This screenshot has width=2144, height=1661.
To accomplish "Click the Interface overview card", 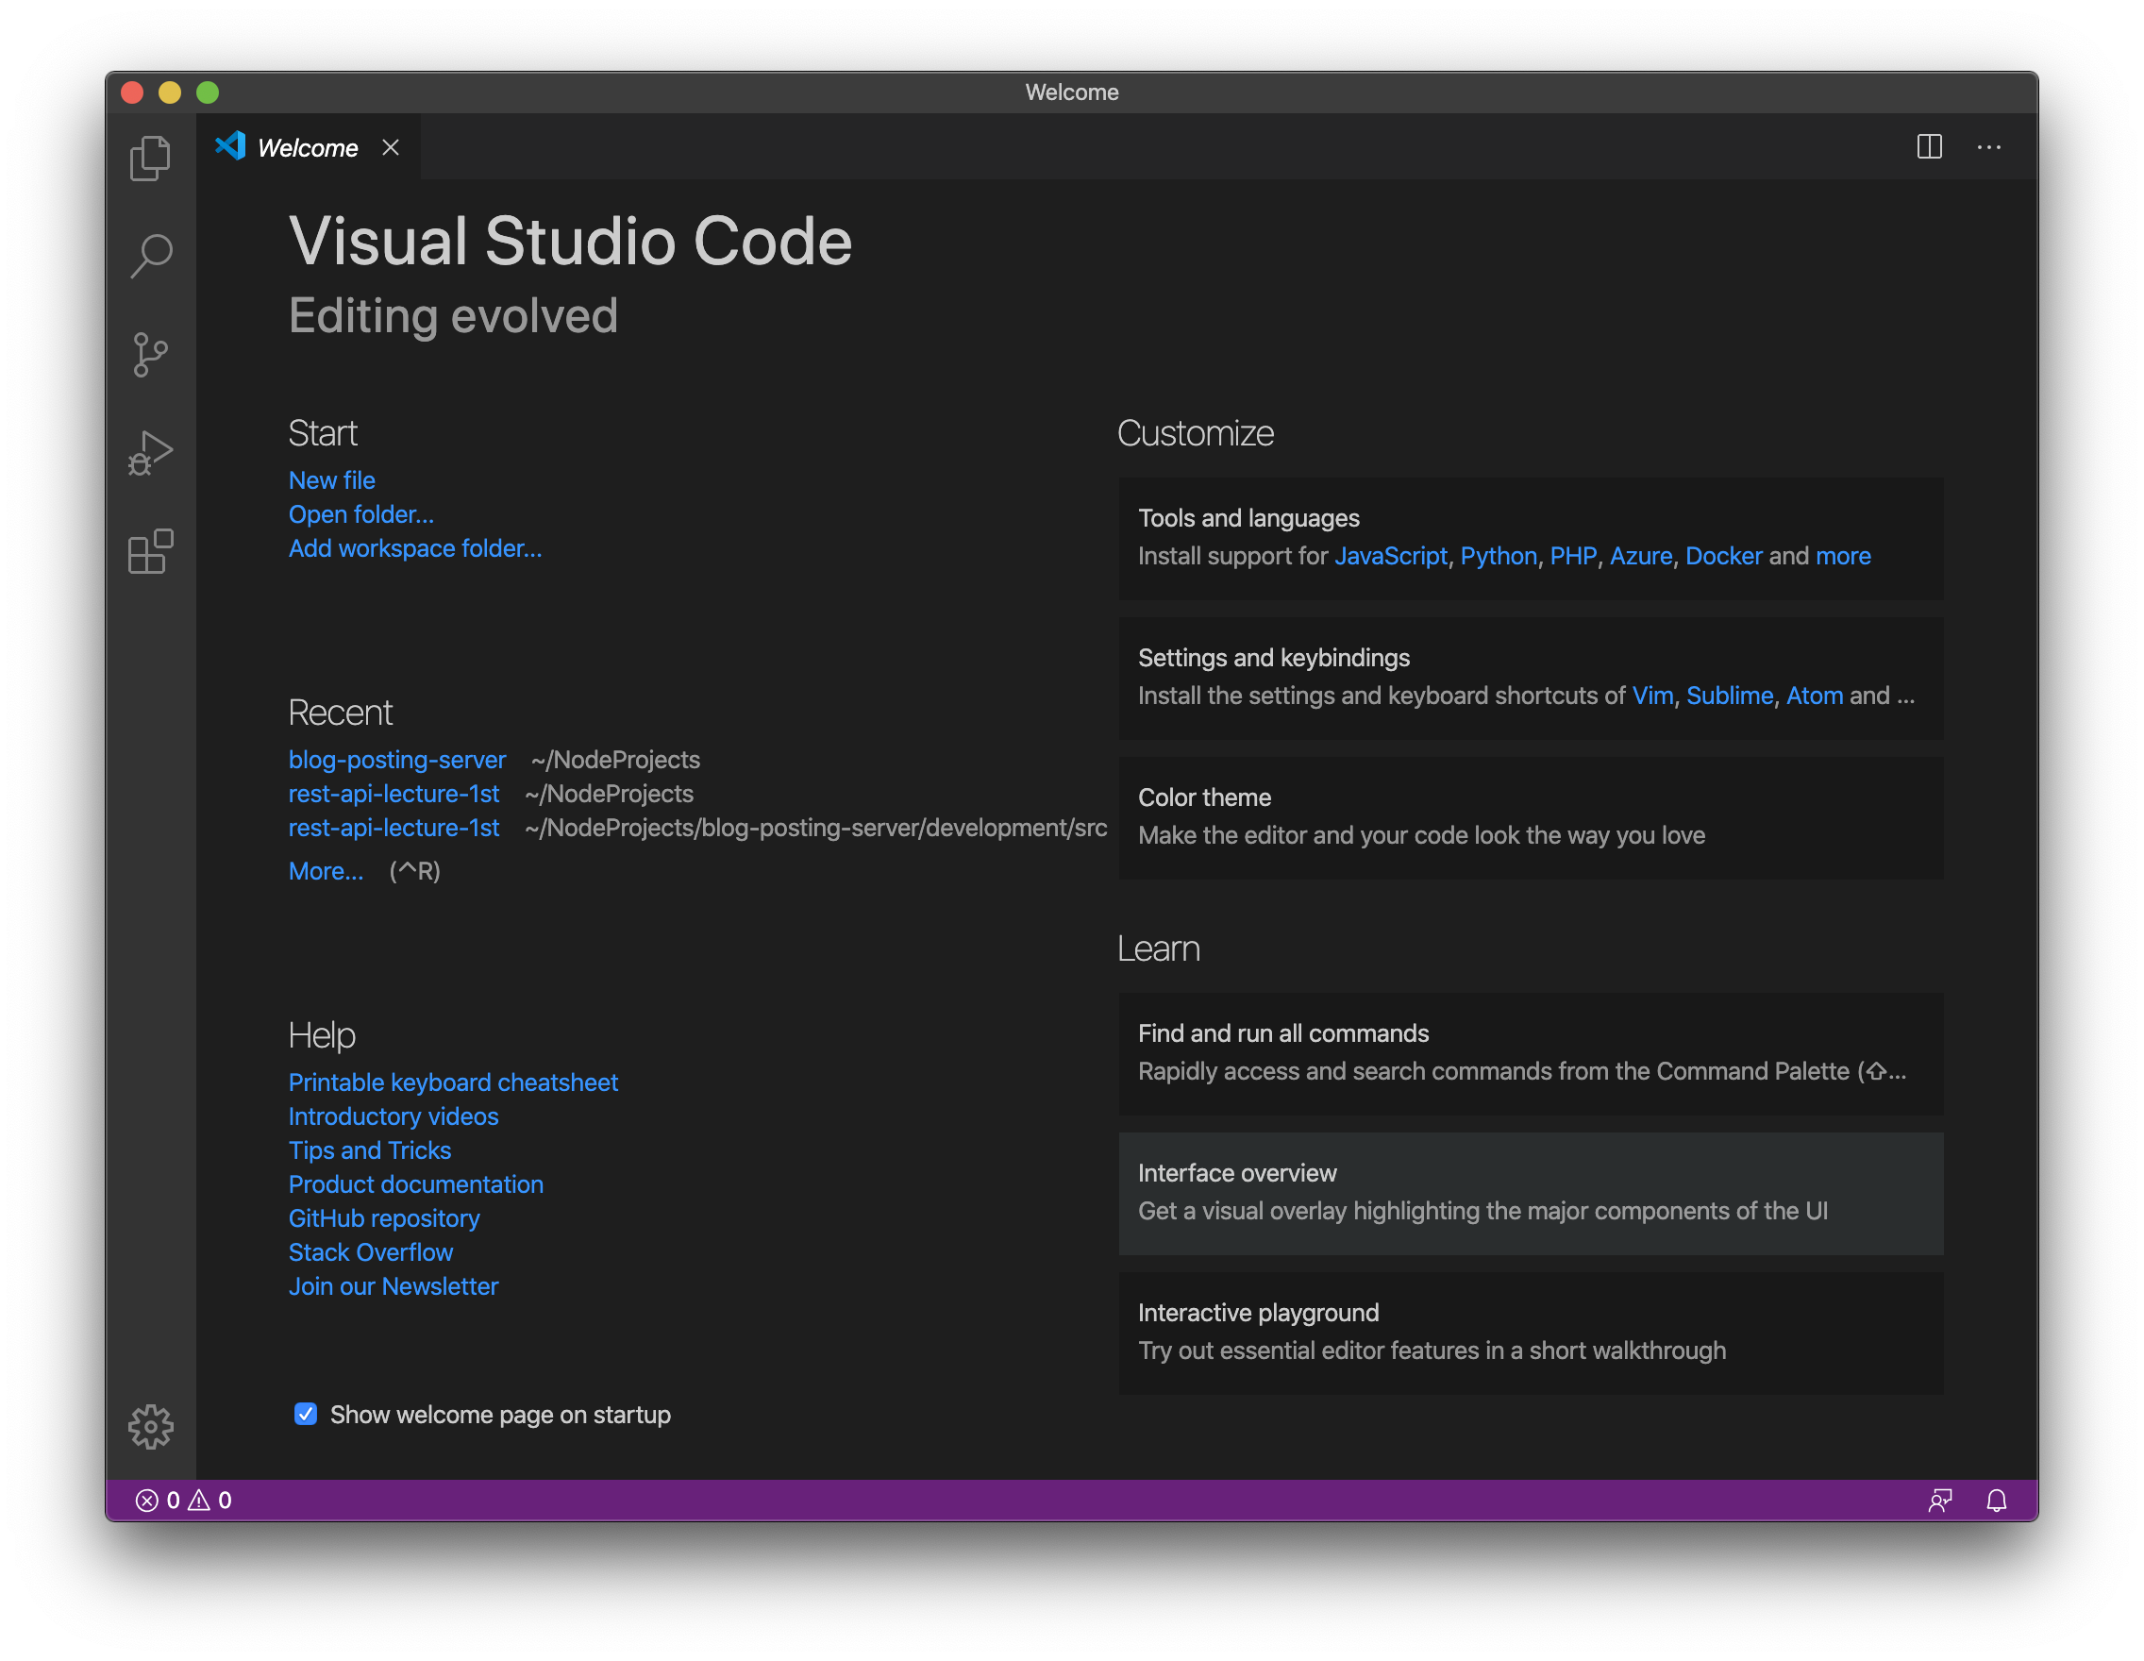I will point(1530,1193).
